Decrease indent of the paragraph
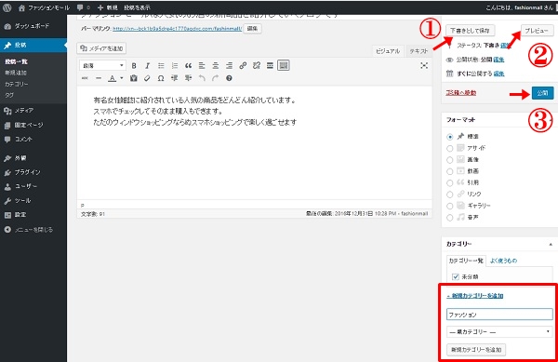This screenshot has height=362, width=558. click(175, 78)
